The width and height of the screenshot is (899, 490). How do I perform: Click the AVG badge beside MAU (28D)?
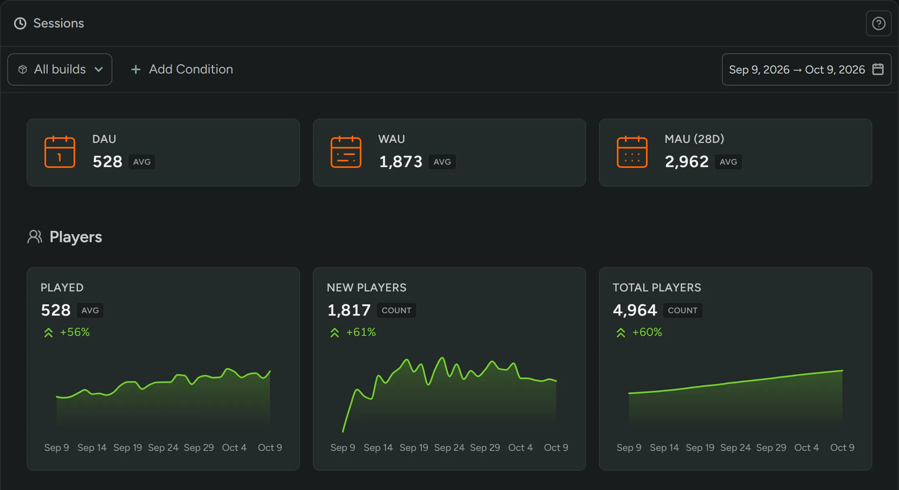pyautogui.click(x=728, y=162)
